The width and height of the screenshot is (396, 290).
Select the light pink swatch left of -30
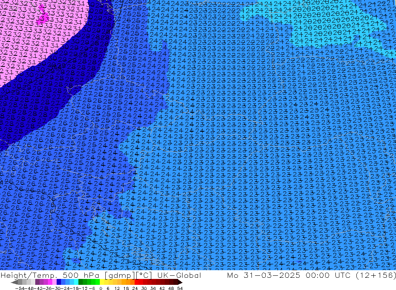(x=54, y=282)
